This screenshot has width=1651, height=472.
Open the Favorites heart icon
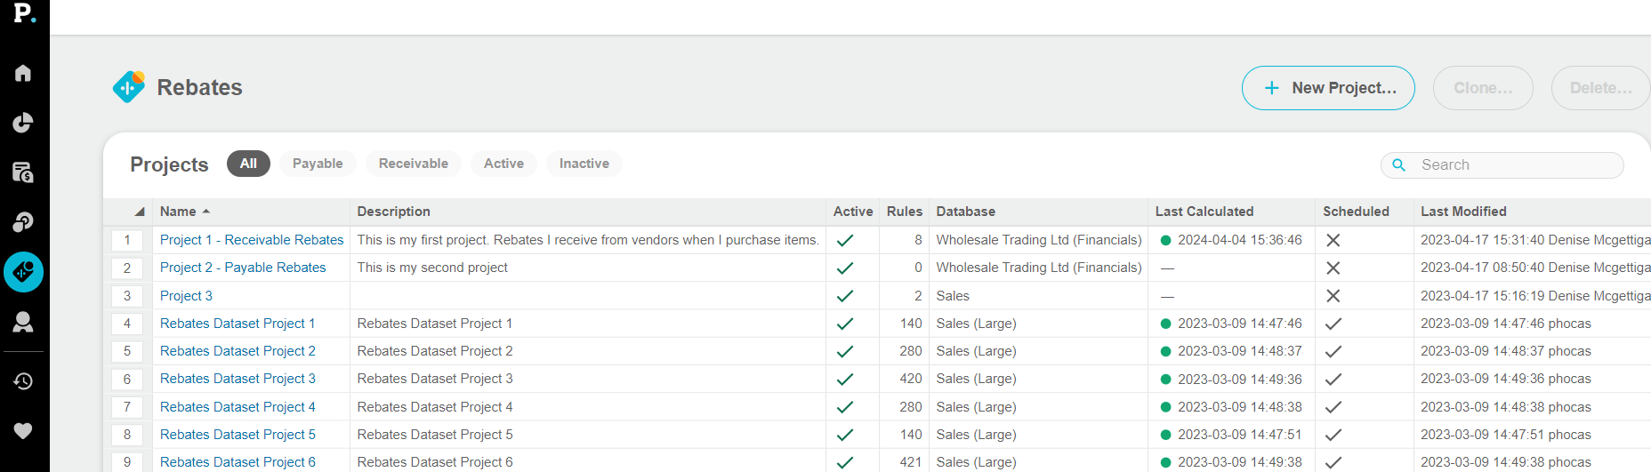click(23, 431)
